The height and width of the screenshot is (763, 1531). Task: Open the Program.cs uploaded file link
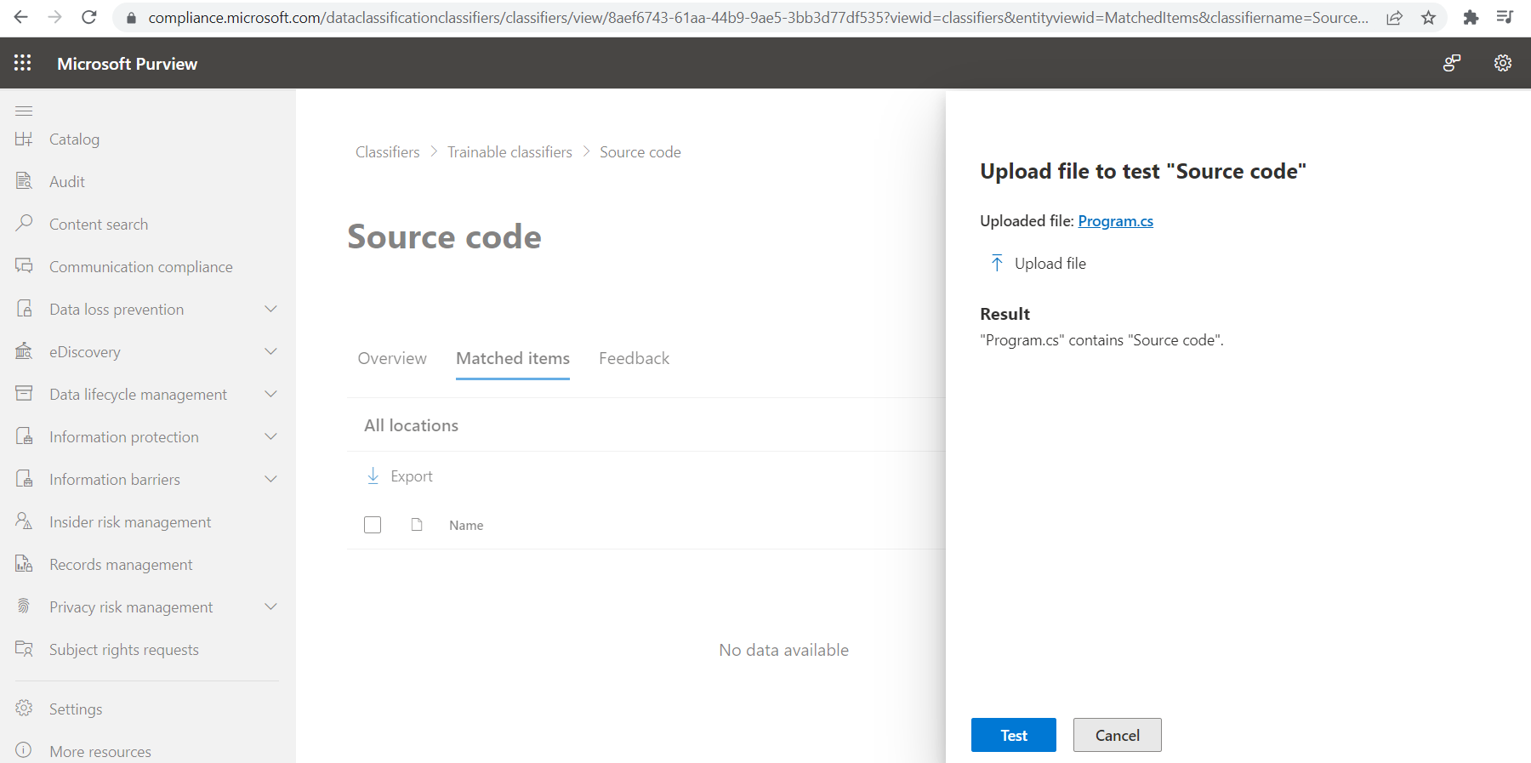(1116, 220)
